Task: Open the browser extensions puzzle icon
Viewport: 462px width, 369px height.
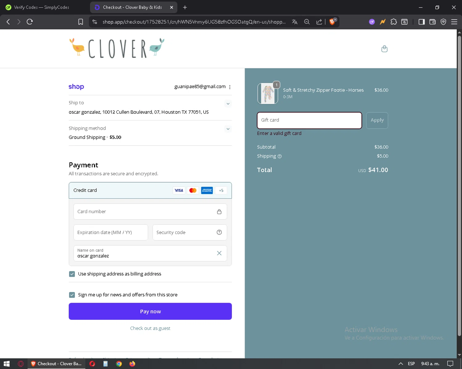Action: coord(394,22)
